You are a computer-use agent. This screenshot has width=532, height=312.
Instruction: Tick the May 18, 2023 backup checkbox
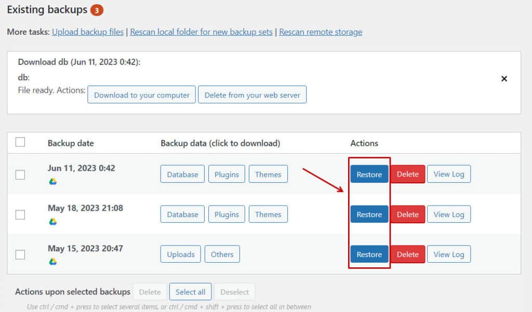click(x=20, y=215)
